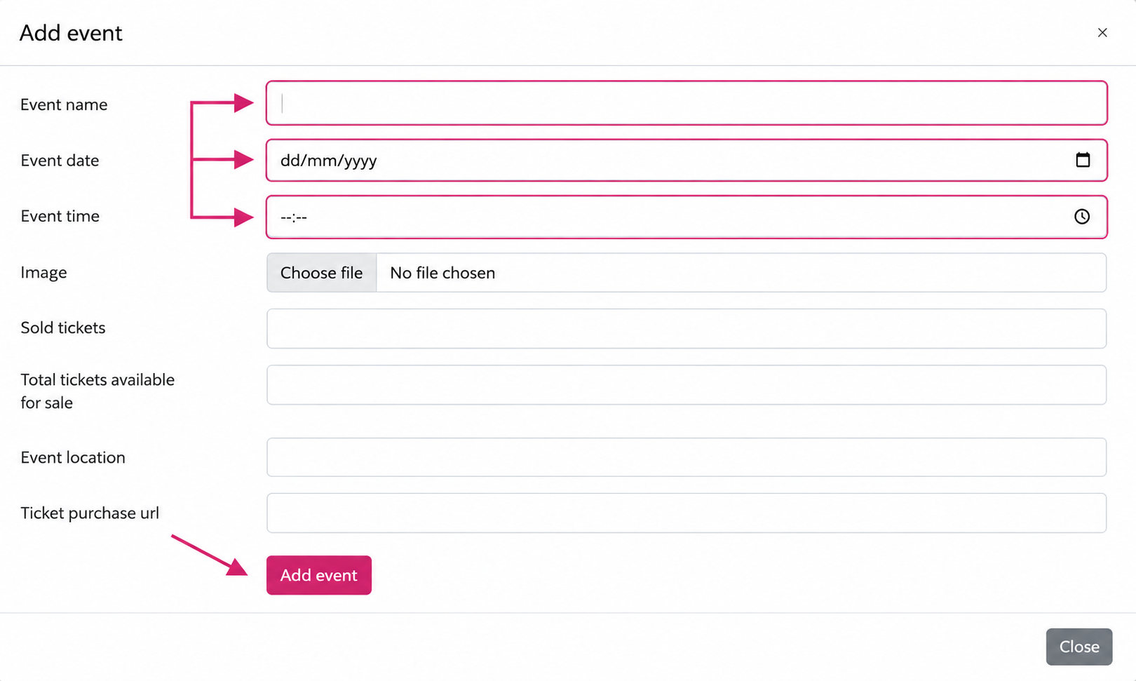
Task: Focus the Ticket purchase url input
Action: [x=687, y=513]
